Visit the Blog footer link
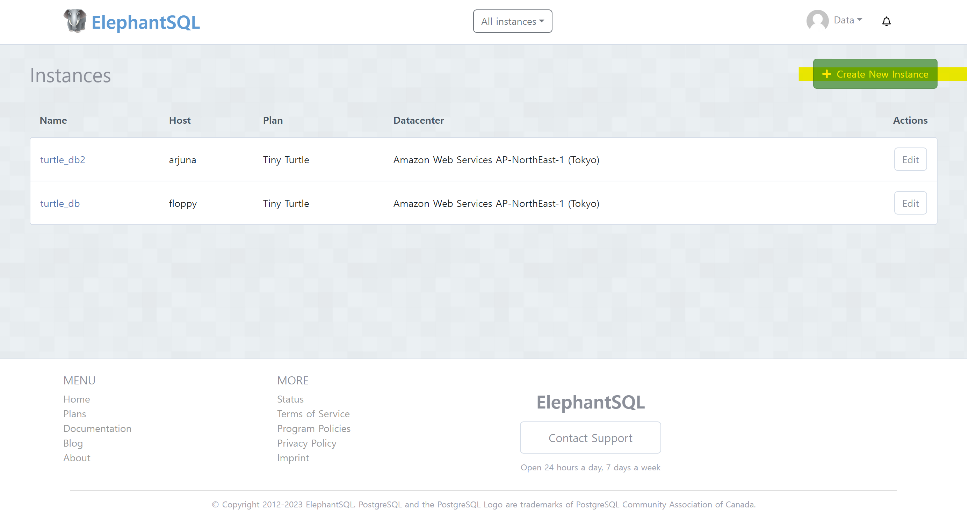The image size is (976, 513). (x=73, y=443)
